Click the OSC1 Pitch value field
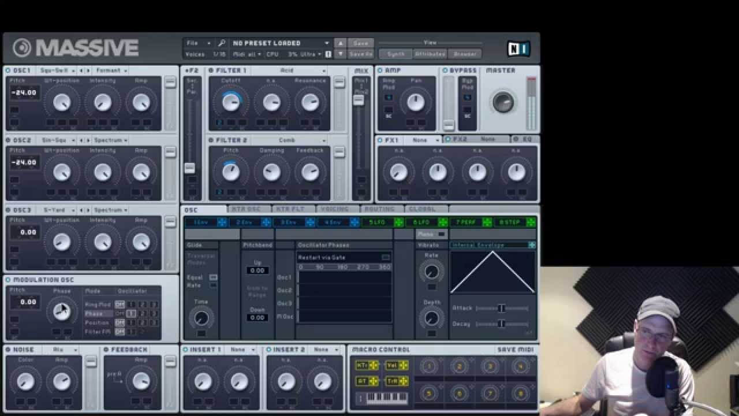Viewport: 739px width, 416px height. [24, 92]
